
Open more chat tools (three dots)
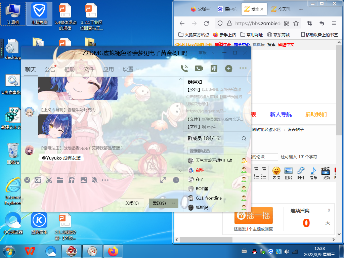pos(105,180)
